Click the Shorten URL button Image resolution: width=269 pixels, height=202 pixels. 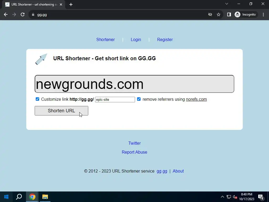(61, 111)
